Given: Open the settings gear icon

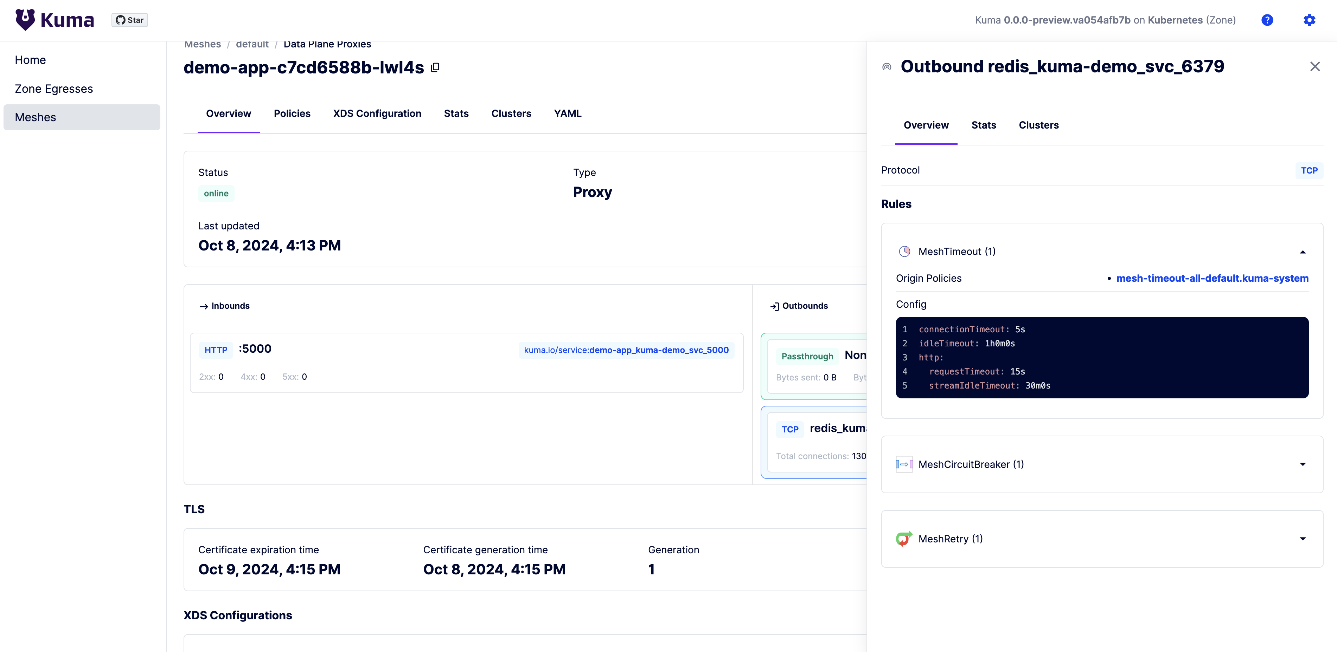Looking at the screenshot, I should [1309, 20].
